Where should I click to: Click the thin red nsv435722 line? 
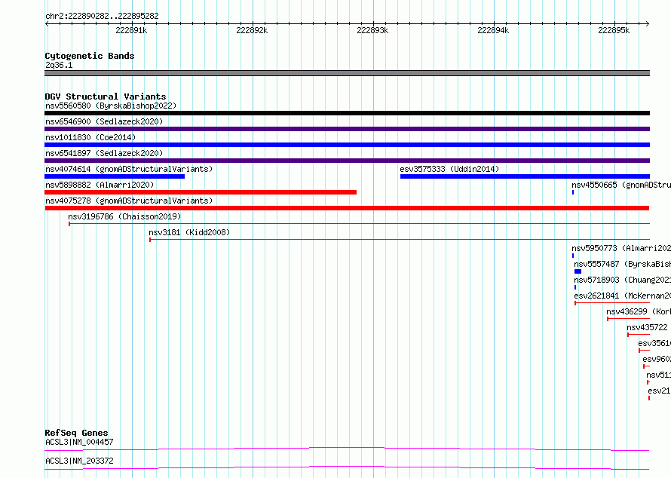coord(639,335)
